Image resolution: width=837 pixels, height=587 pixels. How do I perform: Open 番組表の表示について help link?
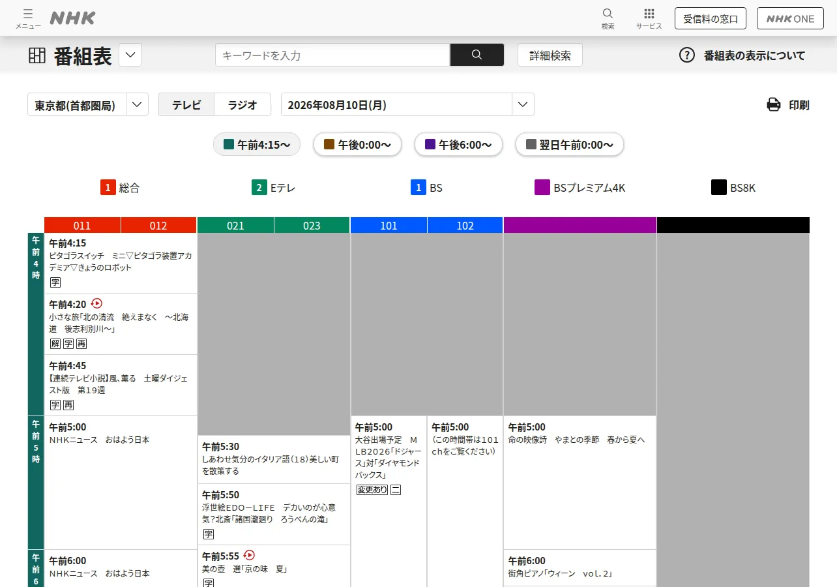pos(754,55)
